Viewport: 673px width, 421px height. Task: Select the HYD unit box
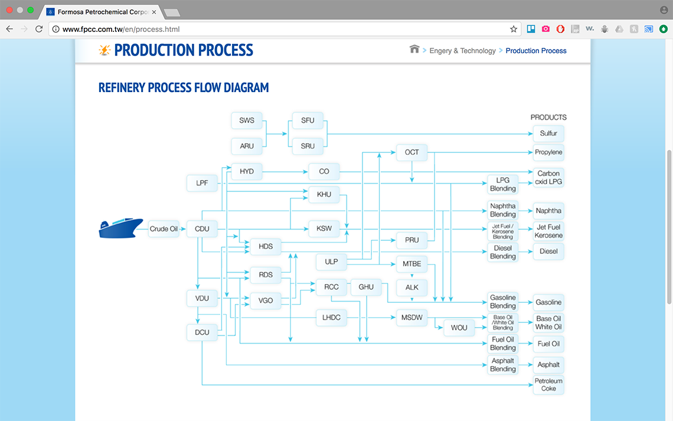[247, 171]
